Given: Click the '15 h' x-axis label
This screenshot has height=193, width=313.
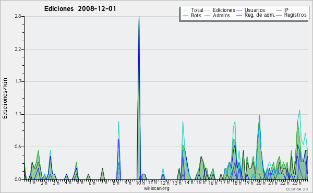Looking at the screenshot, I should point(201,183).
